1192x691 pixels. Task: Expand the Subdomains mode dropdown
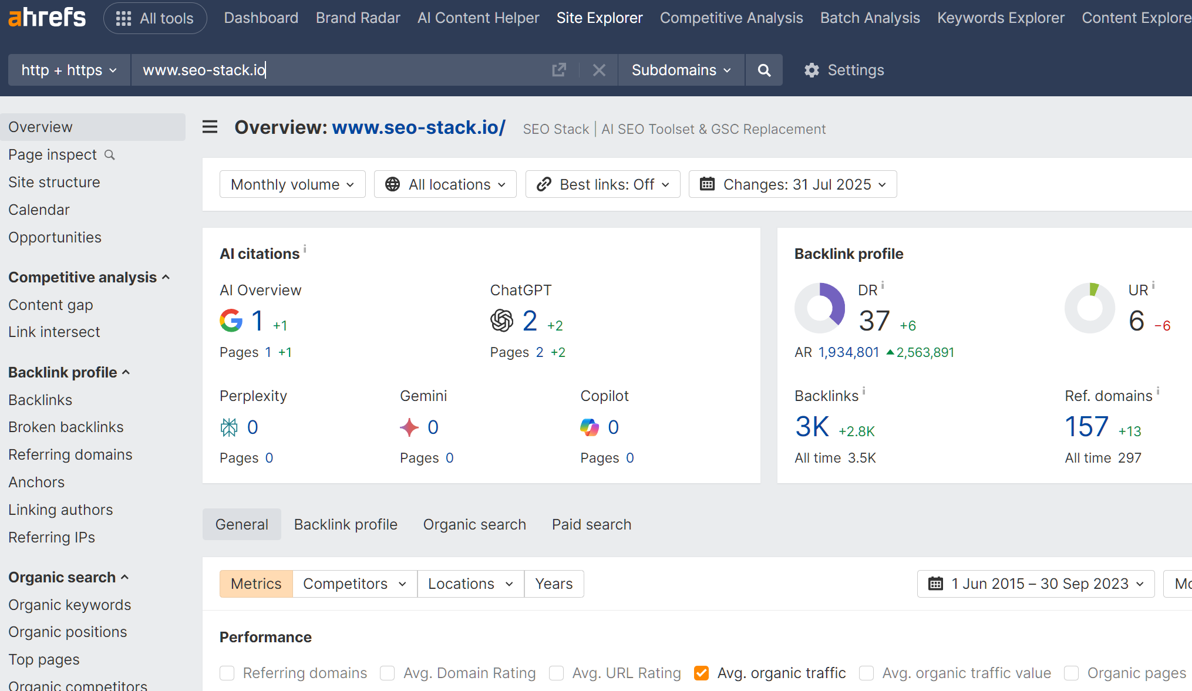[x=681, y=70]
